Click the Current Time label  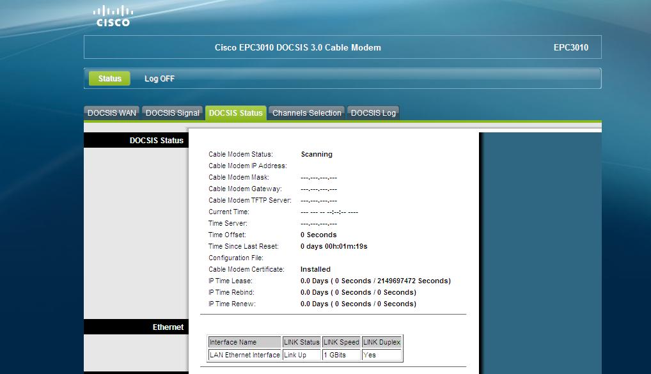229,212
